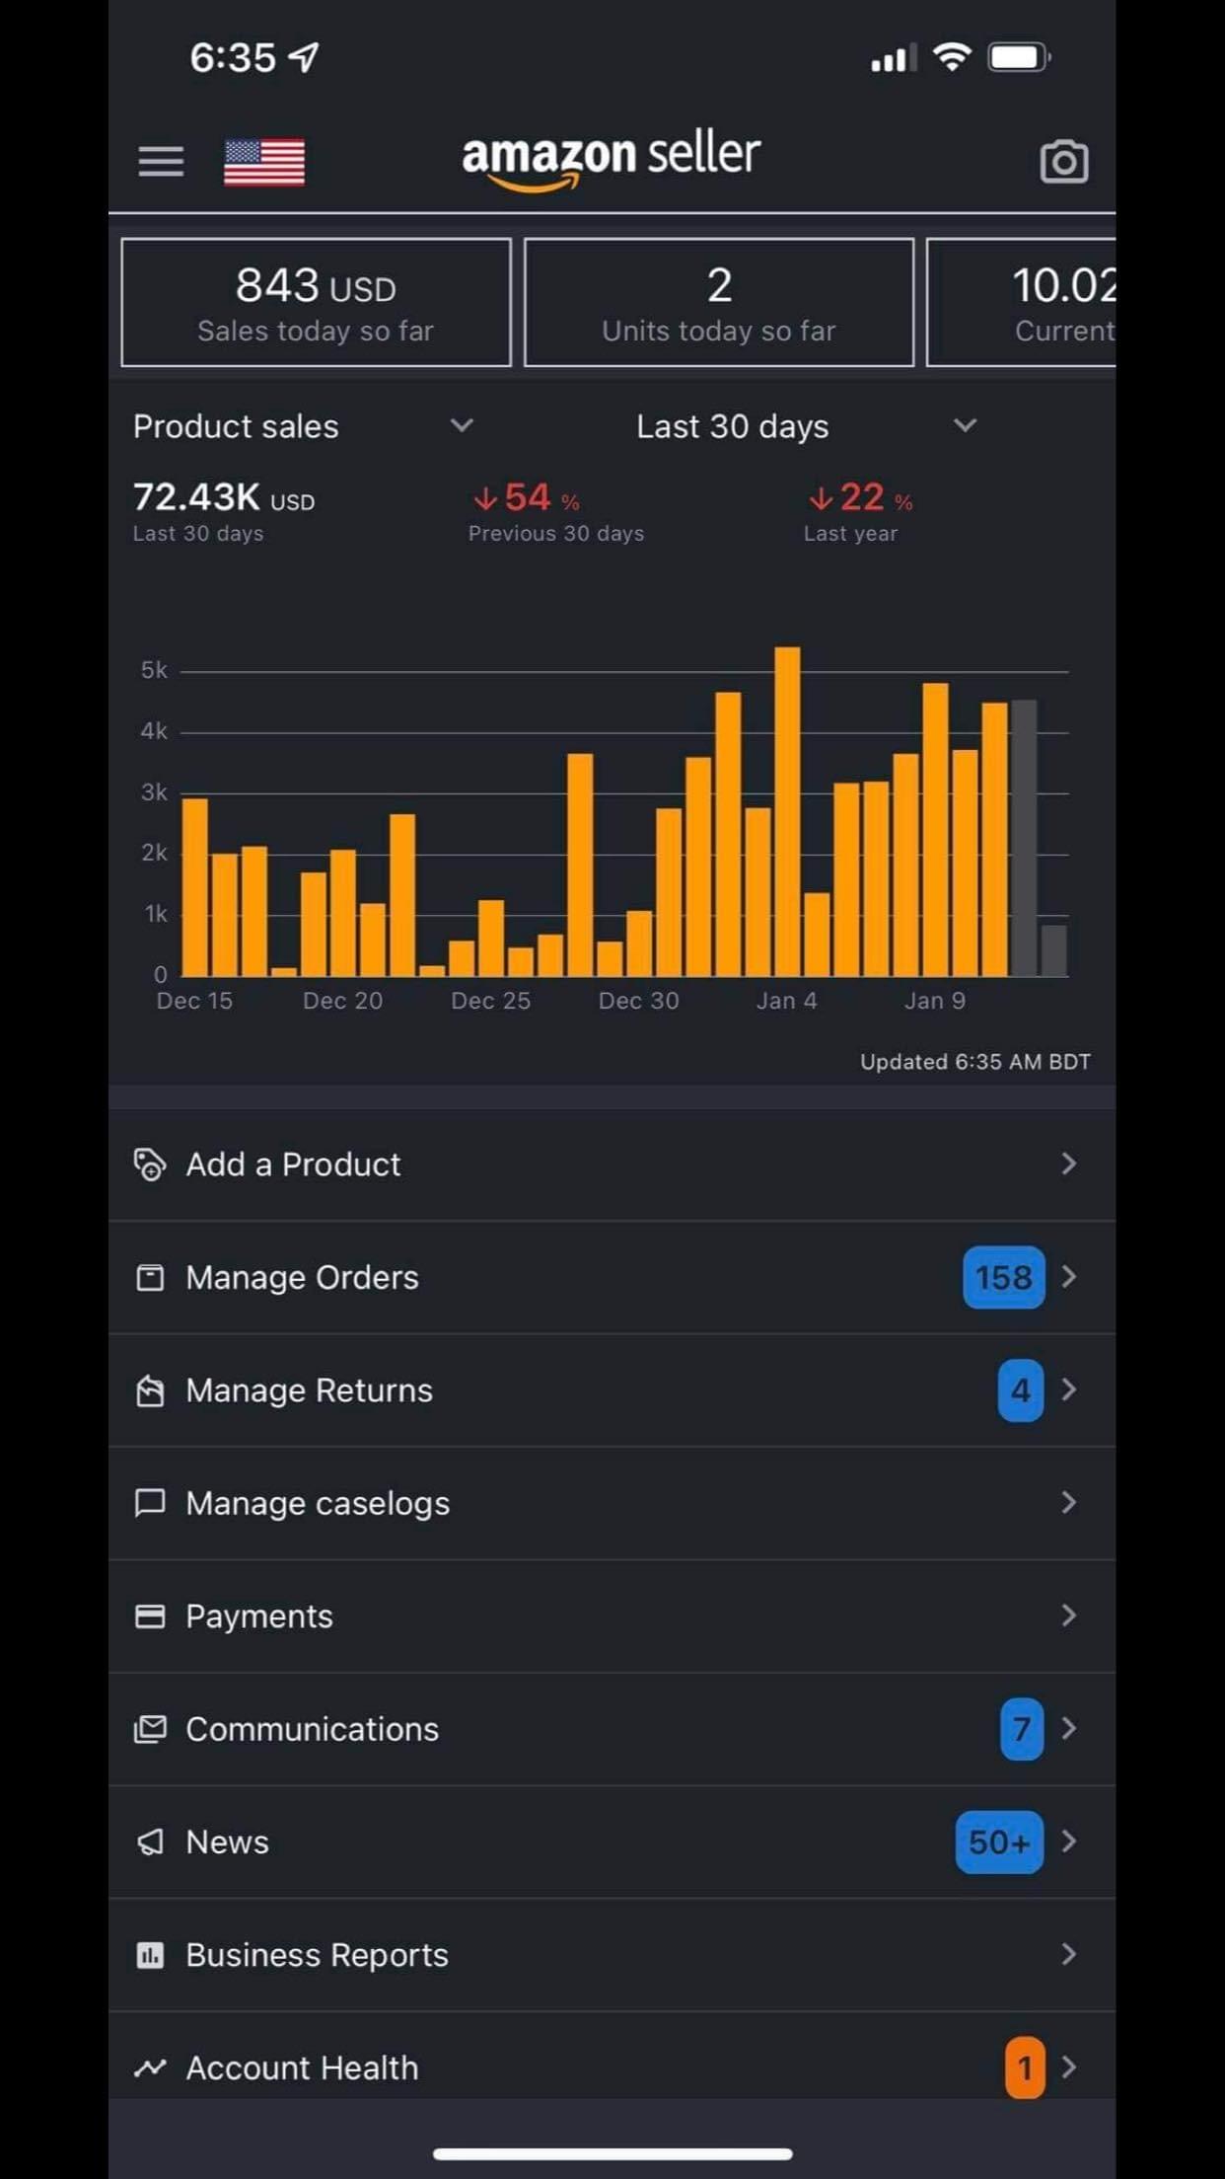
Task: Tap the Manage Returns box icon
Action: coord(150,1390)
